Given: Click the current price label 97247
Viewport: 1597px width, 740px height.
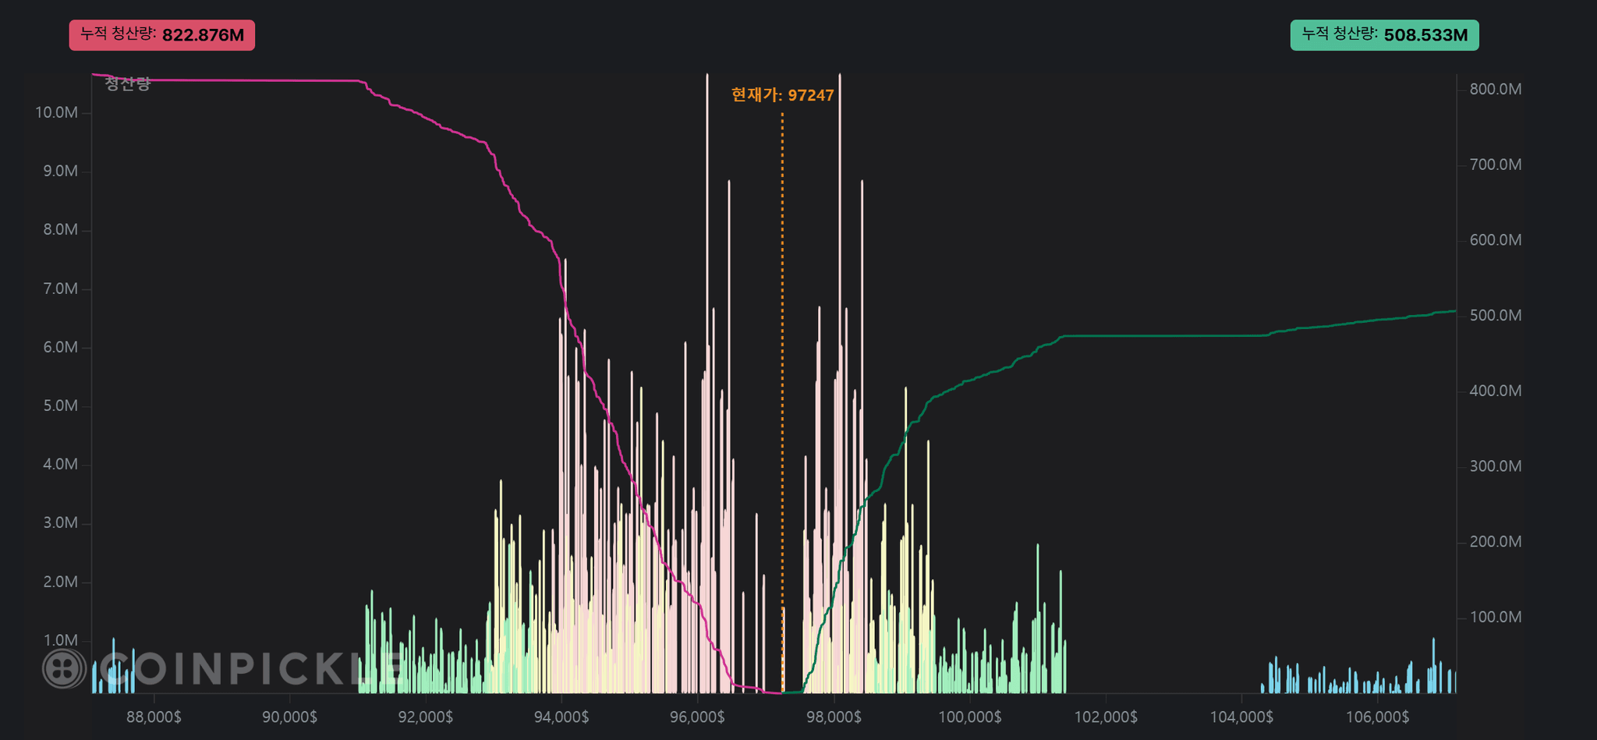Looking at the screenshot, I should click(782, 95).
